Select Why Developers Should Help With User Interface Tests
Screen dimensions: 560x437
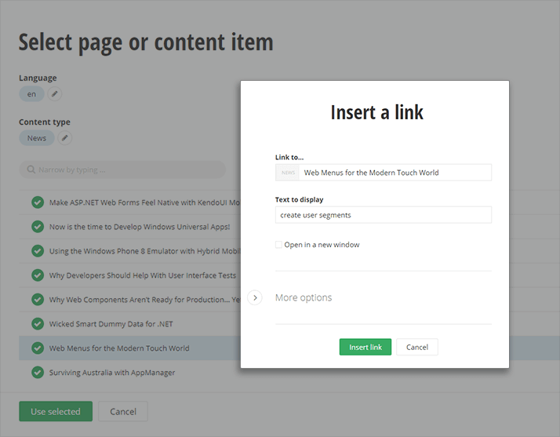(129, 275)
